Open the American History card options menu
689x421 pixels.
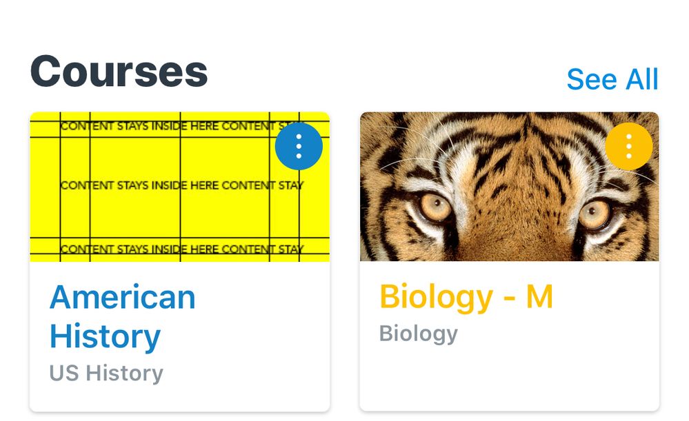[299, 147]
